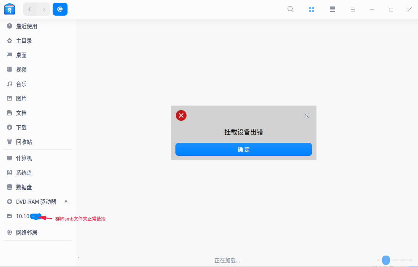This screenshot has height=267, width=418.
Task: Open search with the magnifier icon
Action: [x=291, y=9]
